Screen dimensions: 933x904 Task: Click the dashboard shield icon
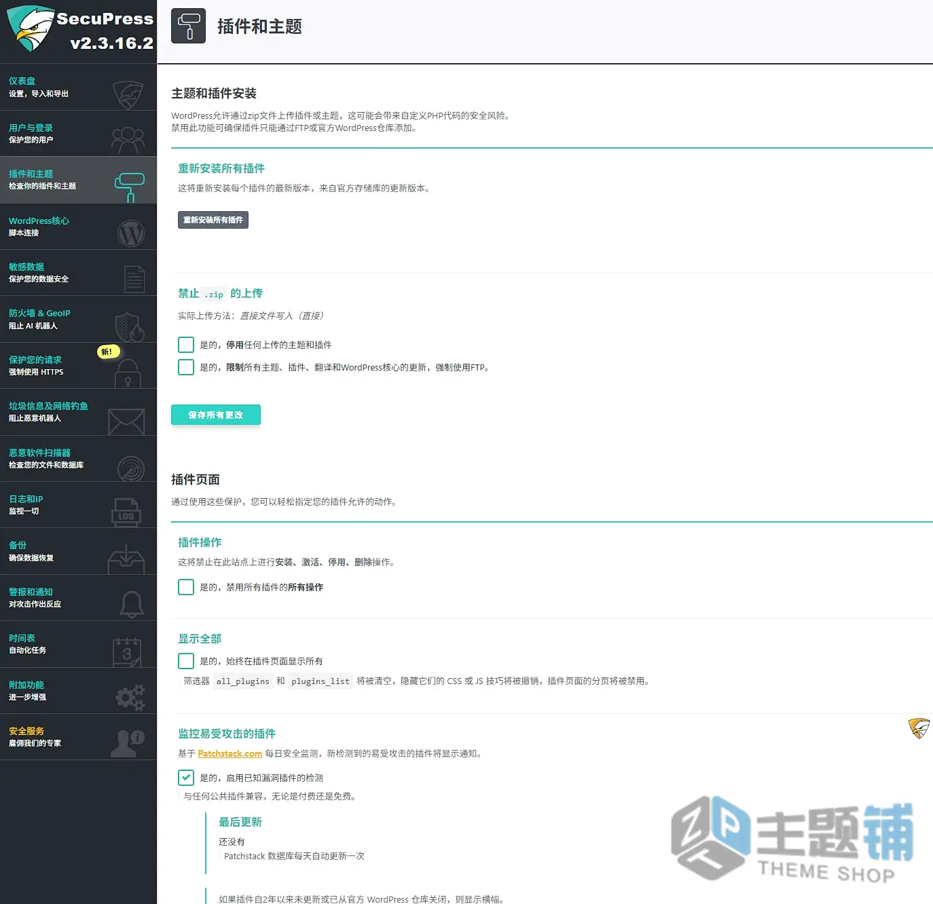(128, 95)
